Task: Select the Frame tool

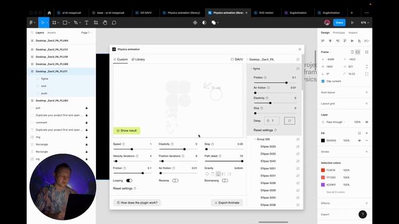Action: click(54, 22)
